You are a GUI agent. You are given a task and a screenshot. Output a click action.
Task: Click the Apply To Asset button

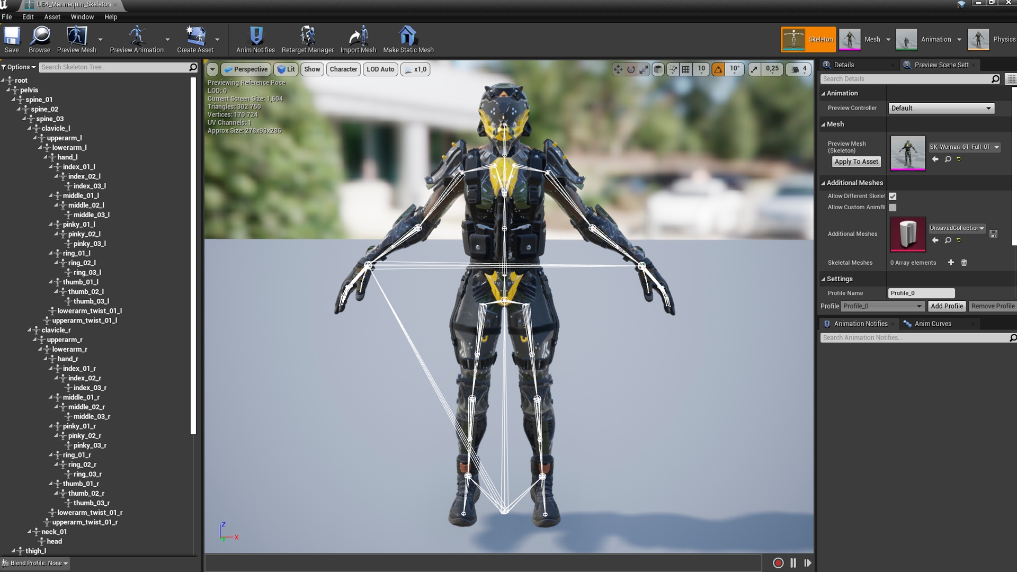(x=856, y=162)
